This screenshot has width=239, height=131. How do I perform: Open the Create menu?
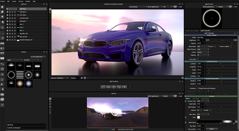coord(14,1)
